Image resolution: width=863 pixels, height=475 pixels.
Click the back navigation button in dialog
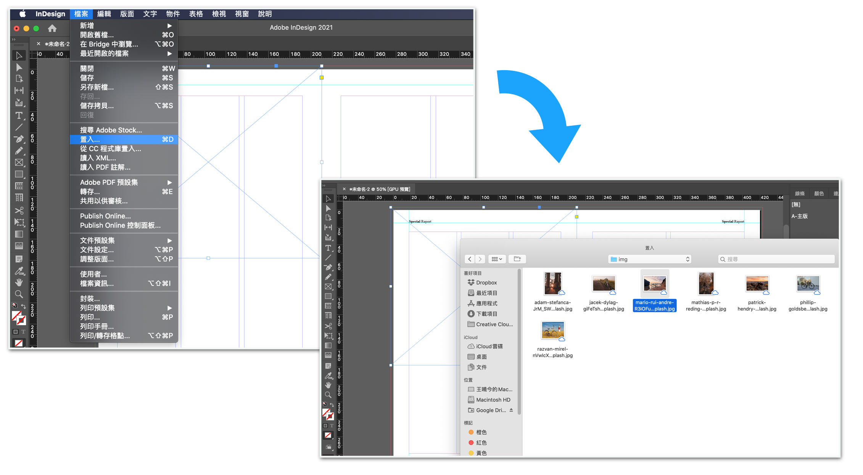click(470, 259)
